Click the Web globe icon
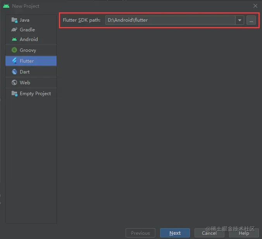Screen dimensions: 262x239 [14, 82]
